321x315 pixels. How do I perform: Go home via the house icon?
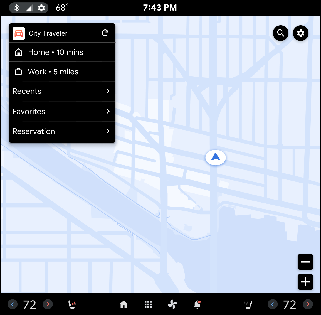pyautogui.click(x=124, y=304)
